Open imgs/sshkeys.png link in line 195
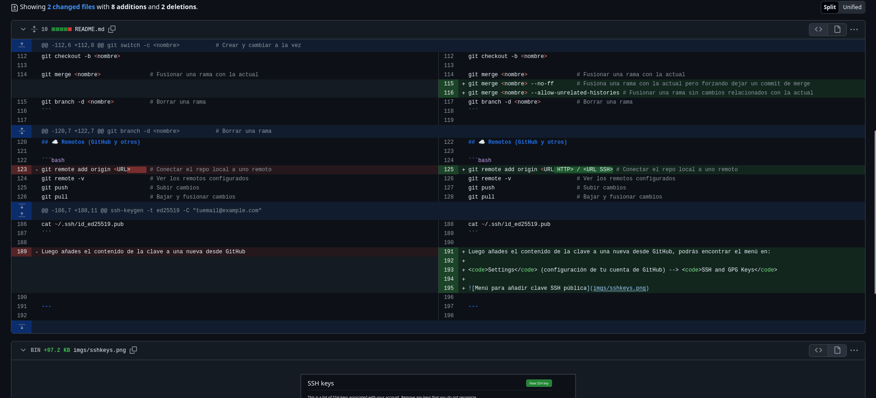876x398 pixels. [x=619, y=288]
